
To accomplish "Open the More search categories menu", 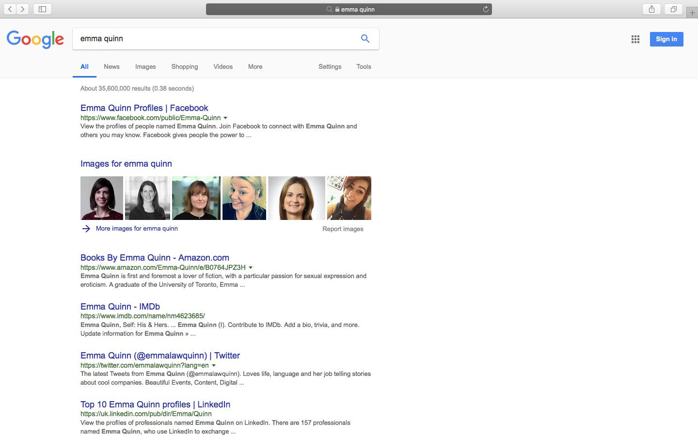I will click(255, 67).
